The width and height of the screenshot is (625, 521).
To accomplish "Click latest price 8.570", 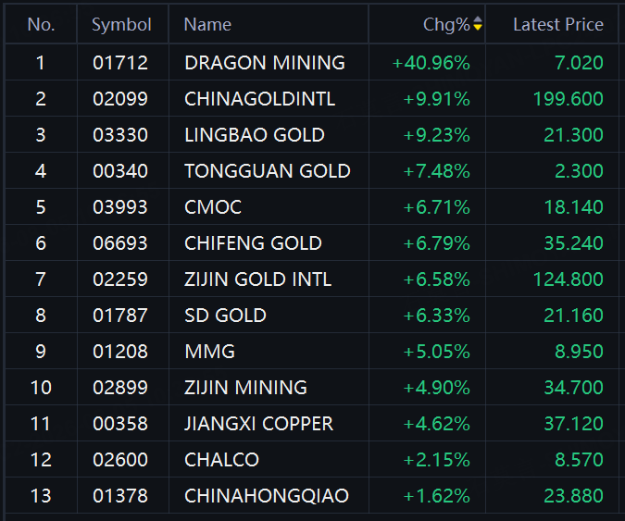I will [579, 460].
